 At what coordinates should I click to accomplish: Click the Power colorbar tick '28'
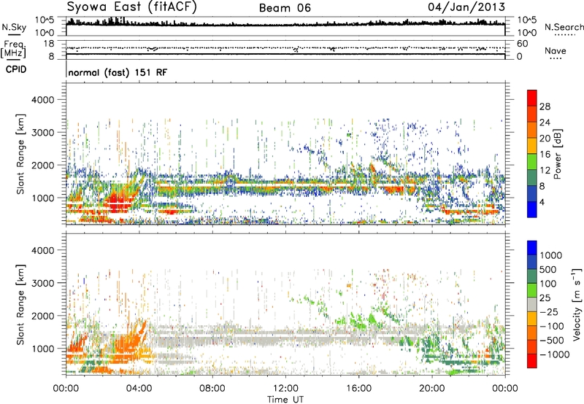[545, 106]
